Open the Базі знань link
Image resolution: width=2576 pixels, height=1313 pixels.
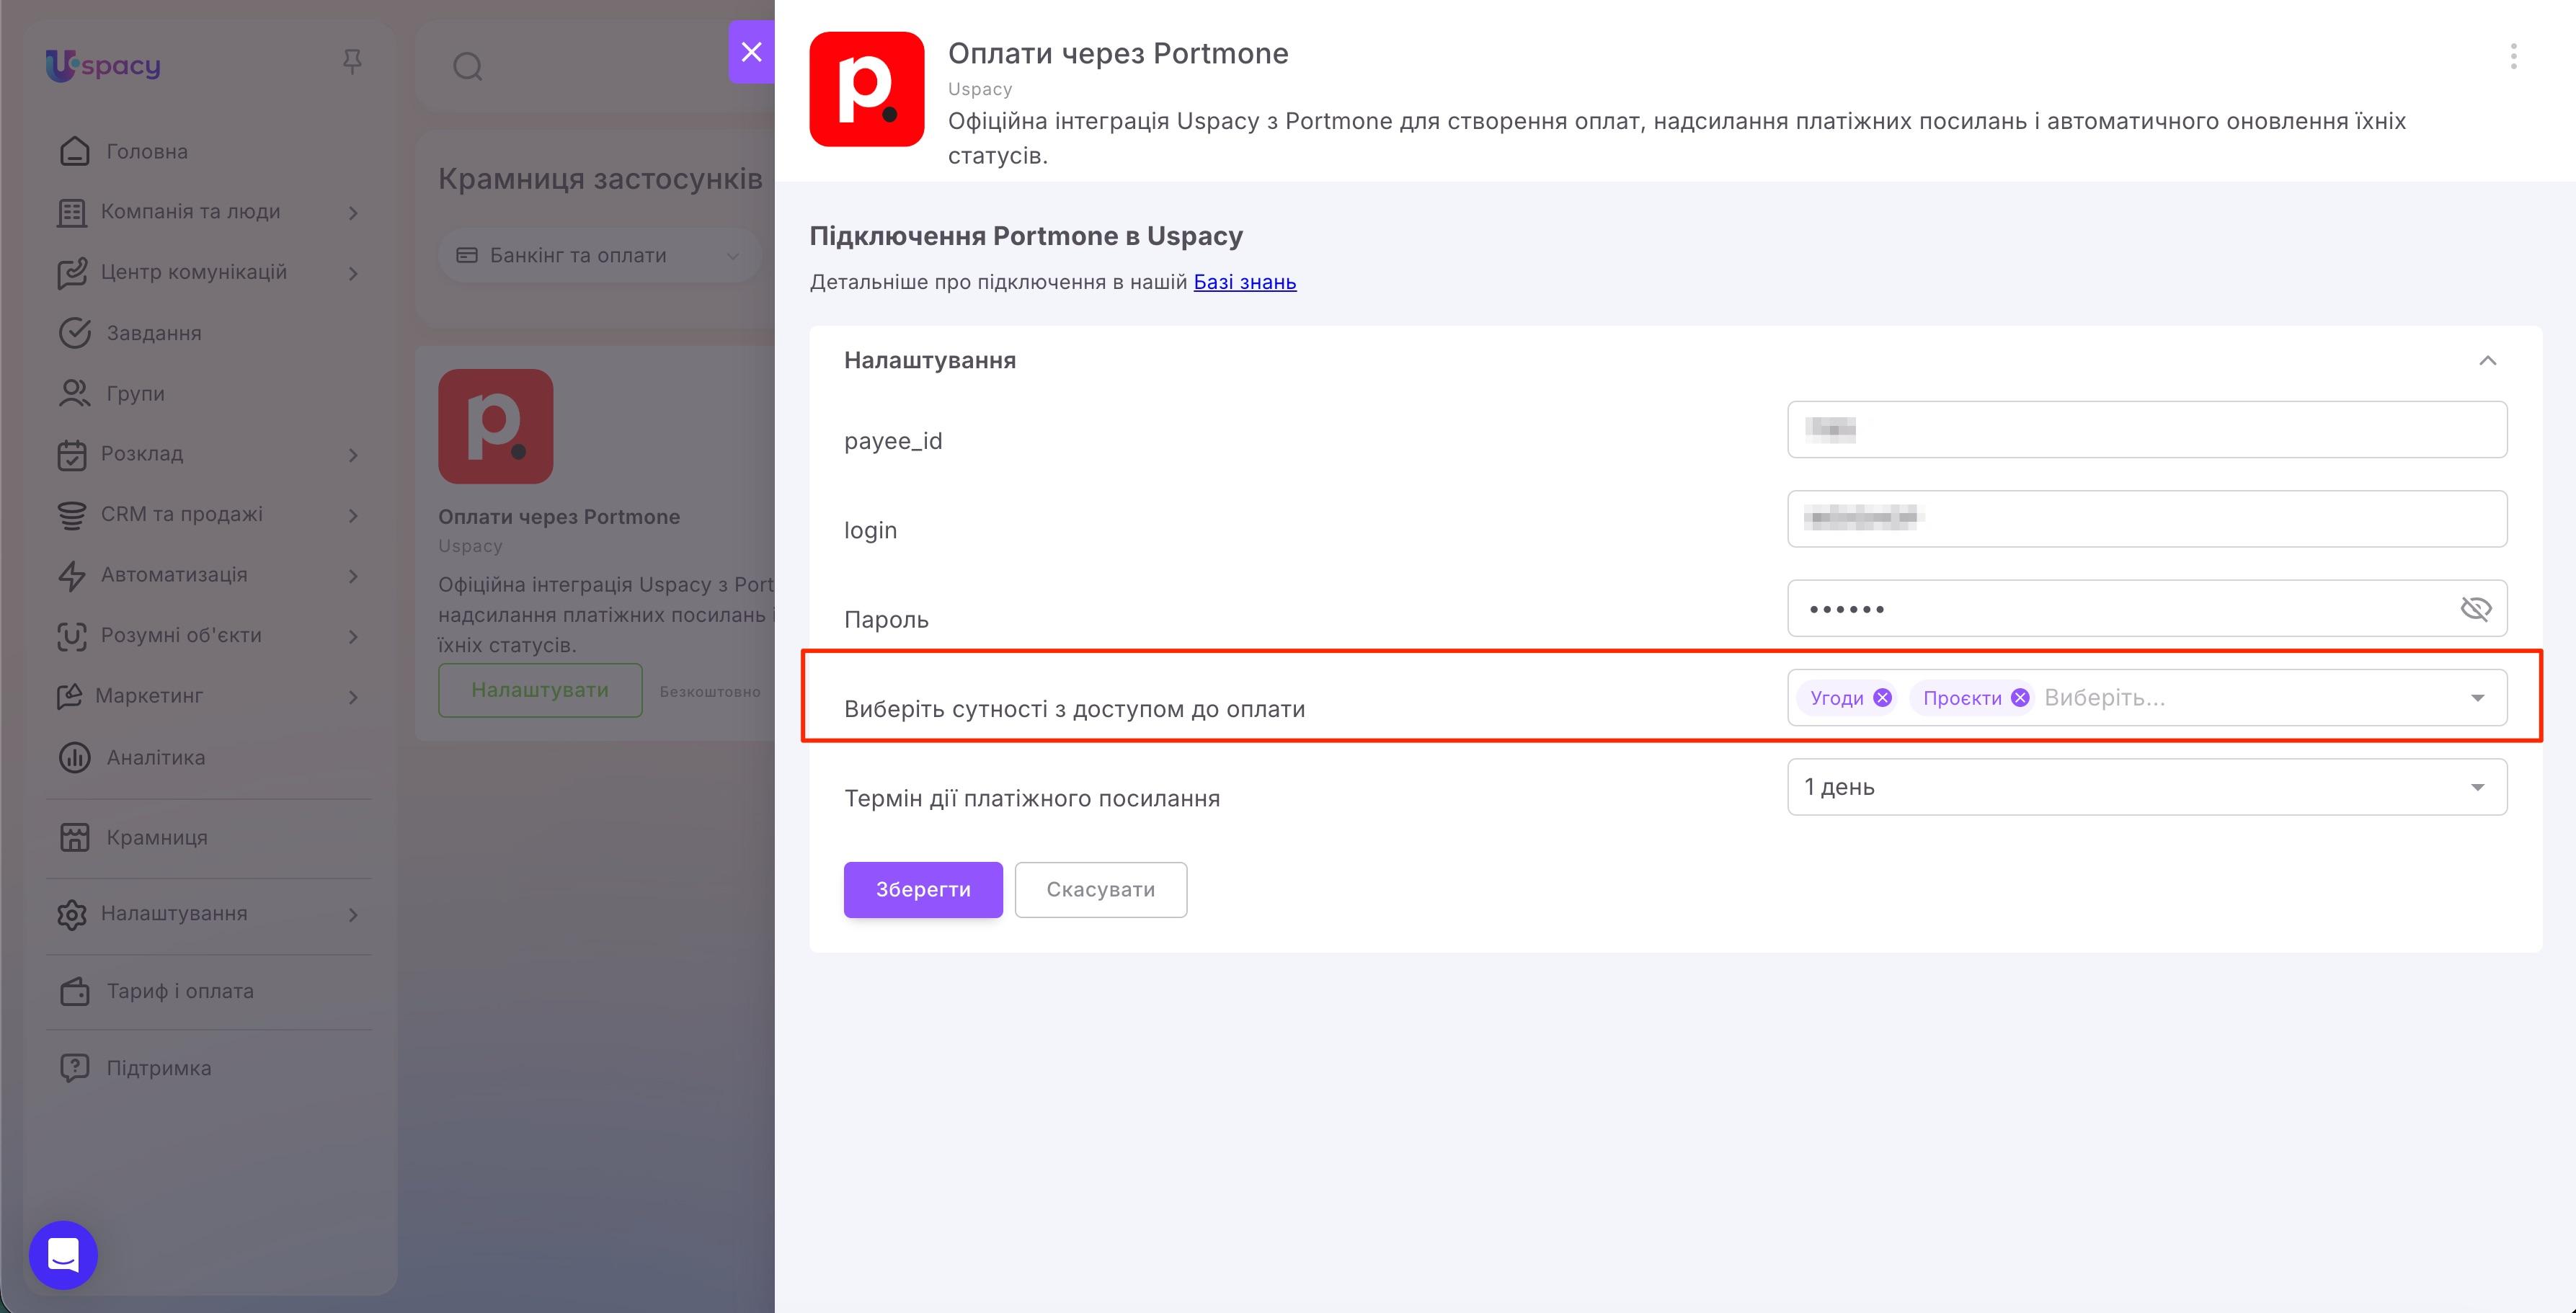click(x=1244, y=282)
